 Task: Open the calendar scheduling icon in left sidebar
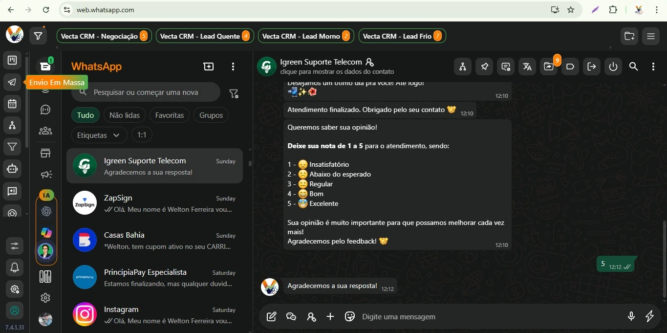(12, 104)
